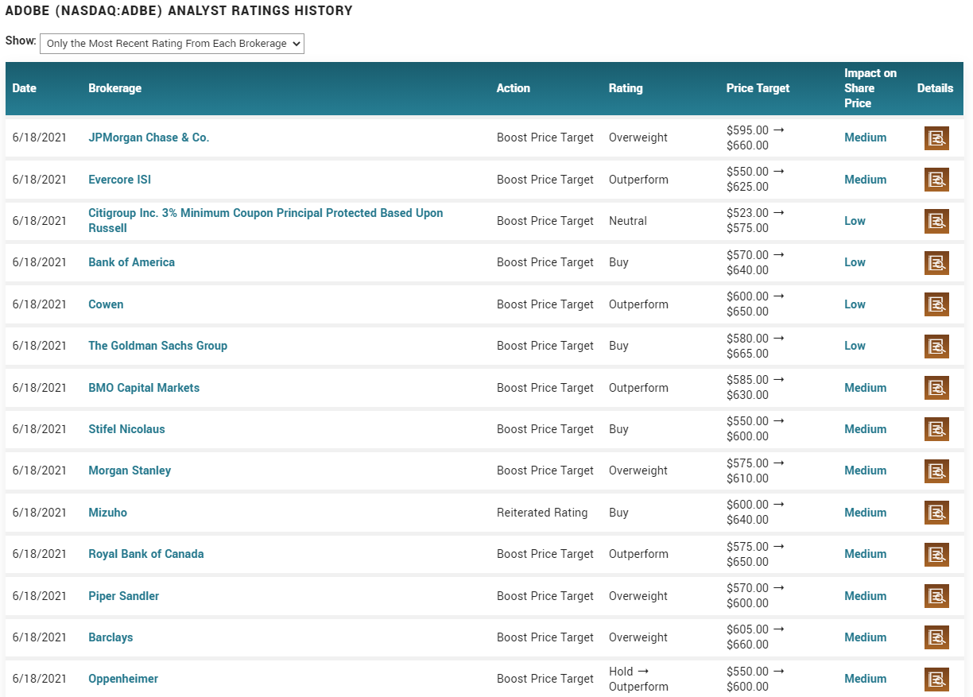The height and width of the screenshot is (697, 973).
Task: Sort by the Price Target column header
Action: [x=758, y=88]
